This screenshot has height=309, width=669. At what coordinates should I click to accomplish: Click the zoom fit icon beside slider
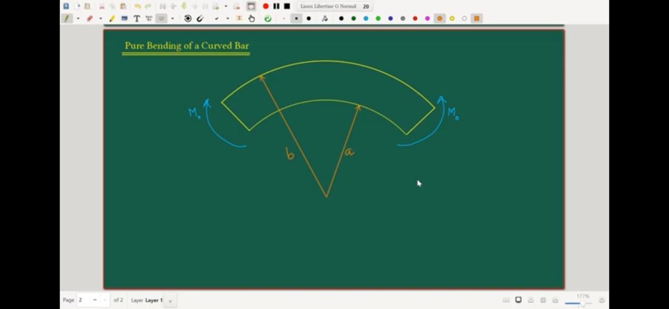[x=601, y=300]
